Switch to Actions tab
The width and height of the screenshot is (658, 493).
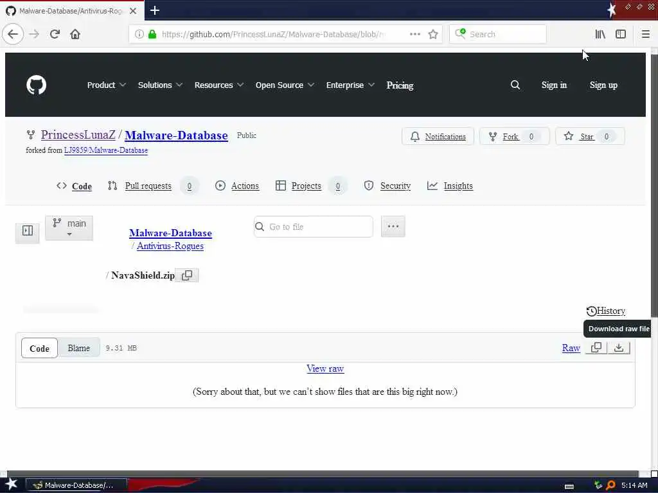click(237, 186)
